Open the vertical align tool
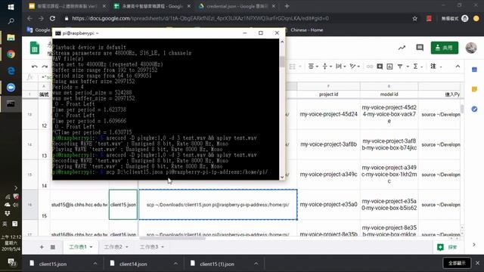Screen dimensions: 484x272 point(324,66)
